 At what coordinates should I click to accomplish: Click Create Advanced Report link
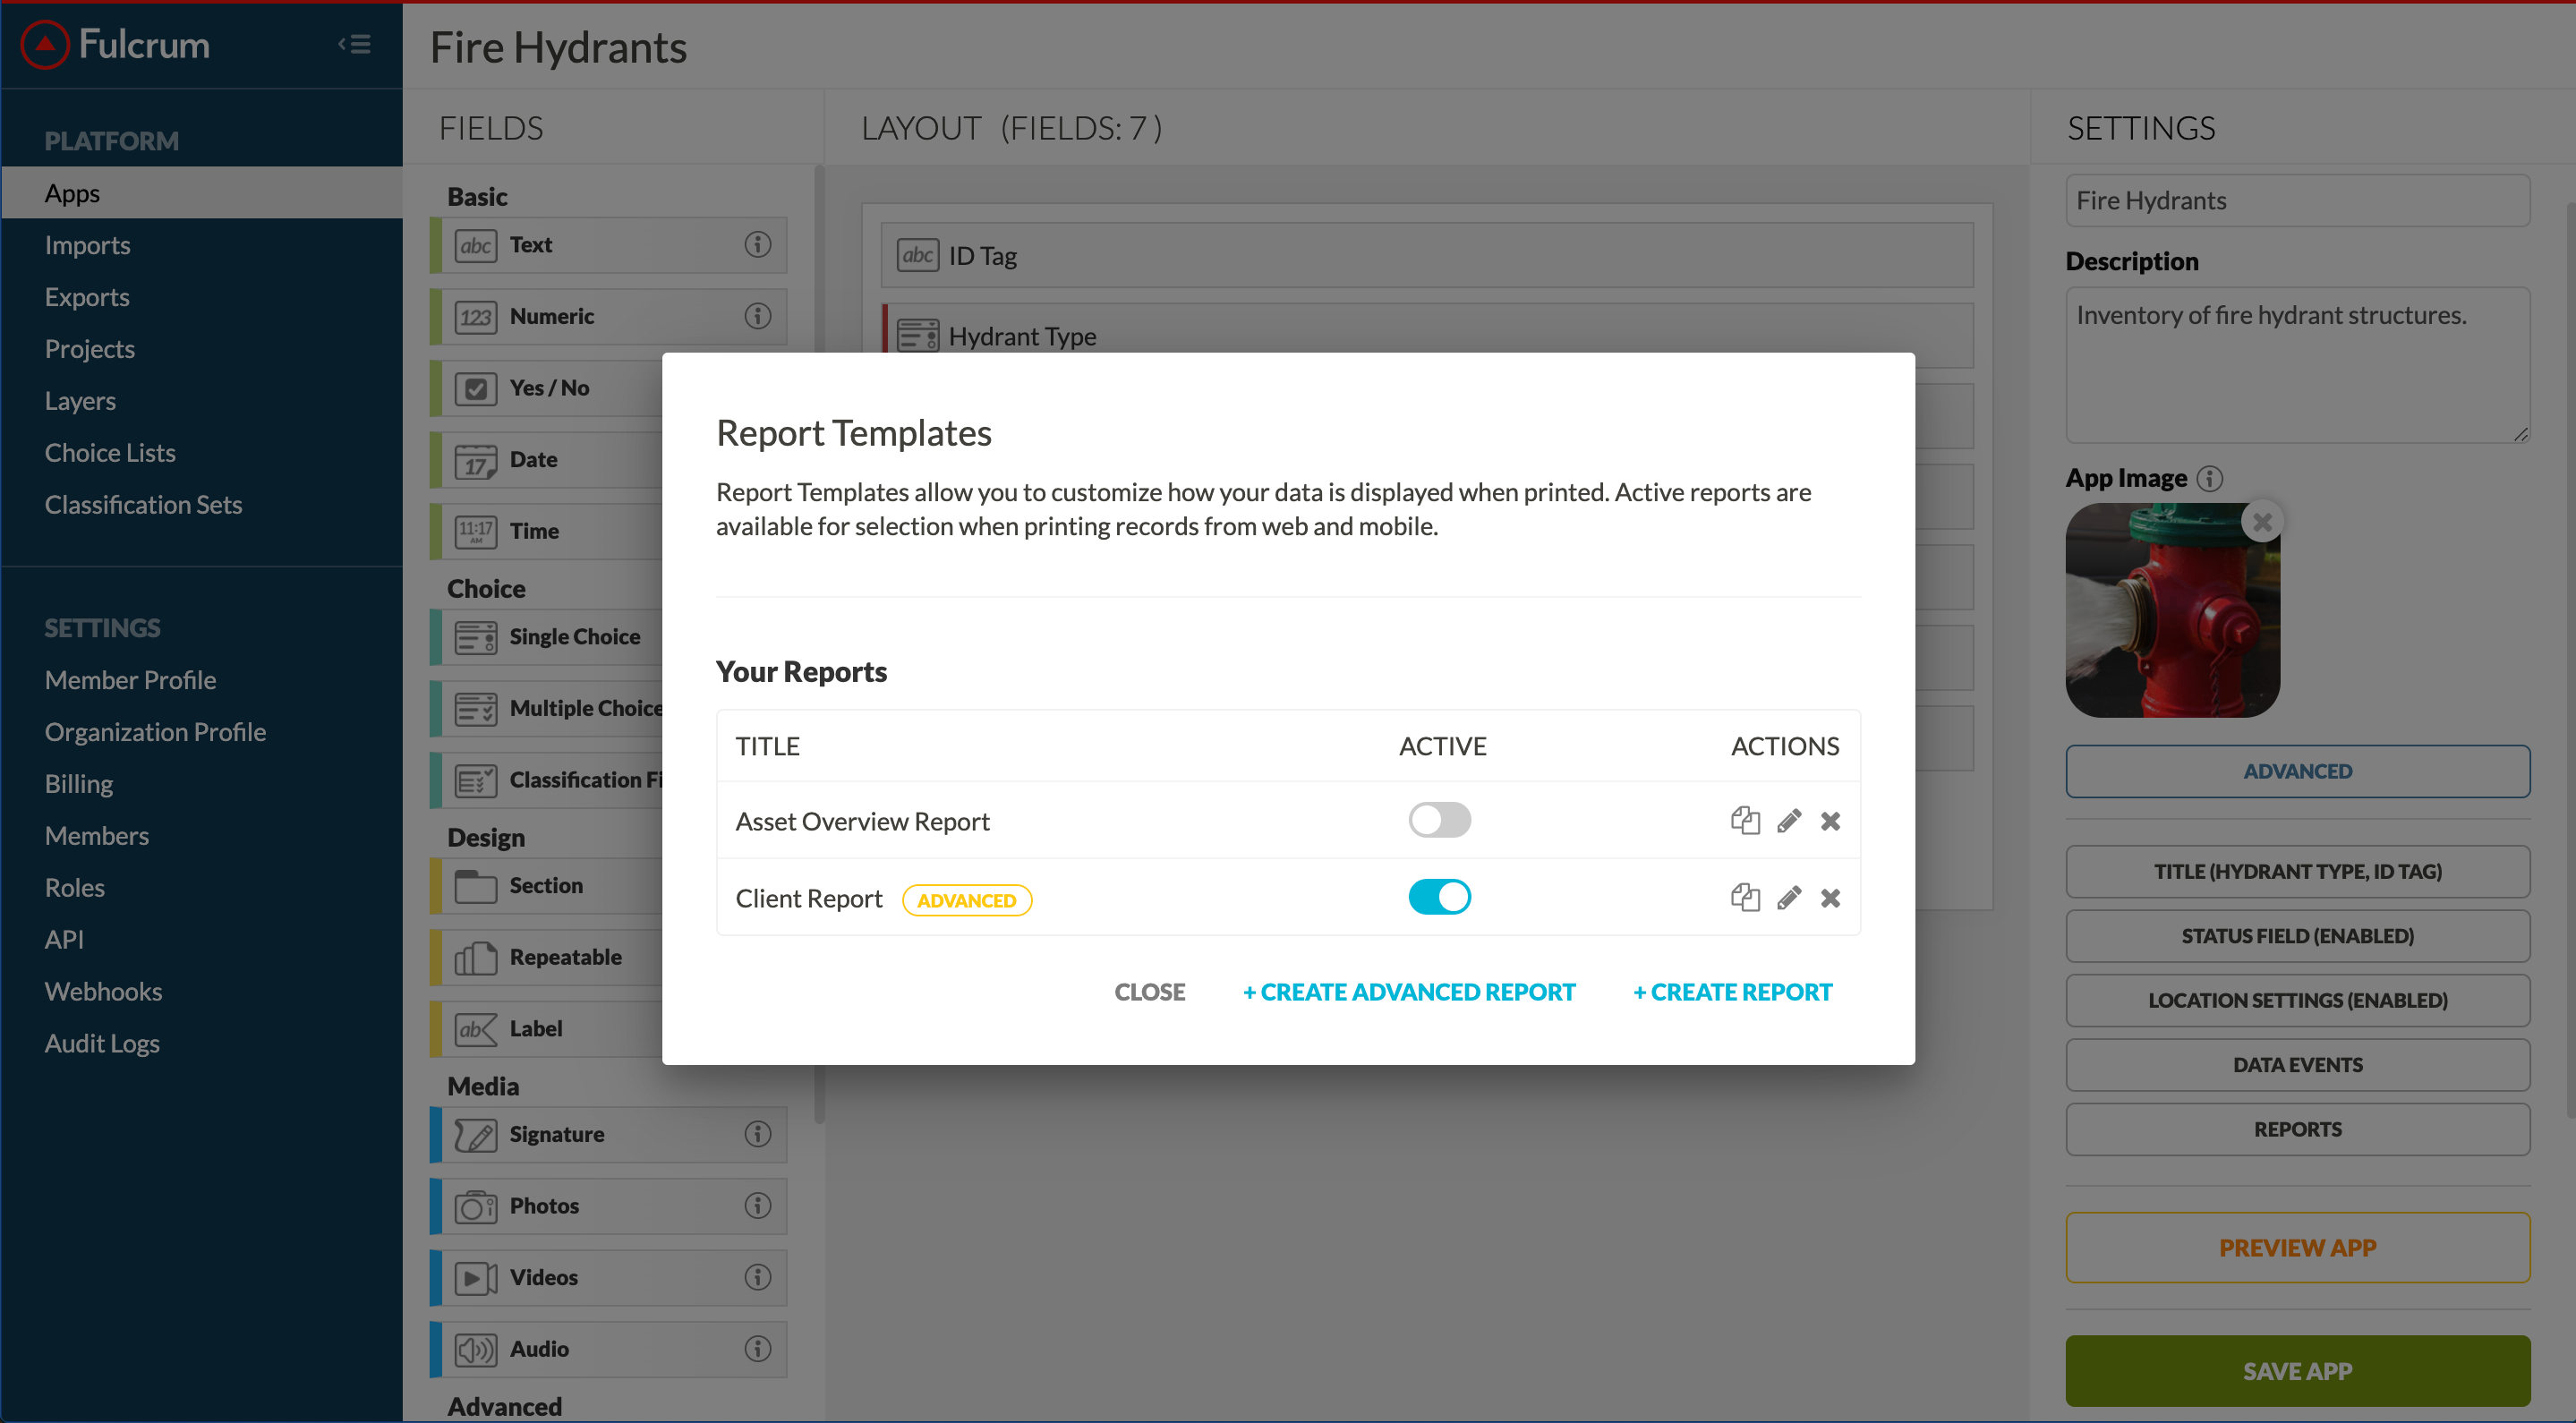[1408, 992]
